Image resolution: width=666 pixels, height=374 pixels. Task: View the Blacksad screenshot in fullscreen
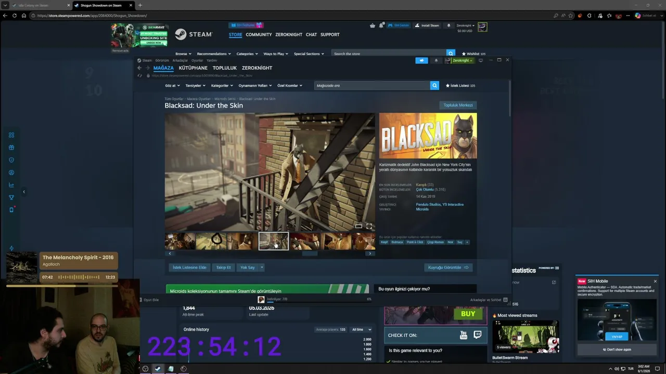coord(369,226)
